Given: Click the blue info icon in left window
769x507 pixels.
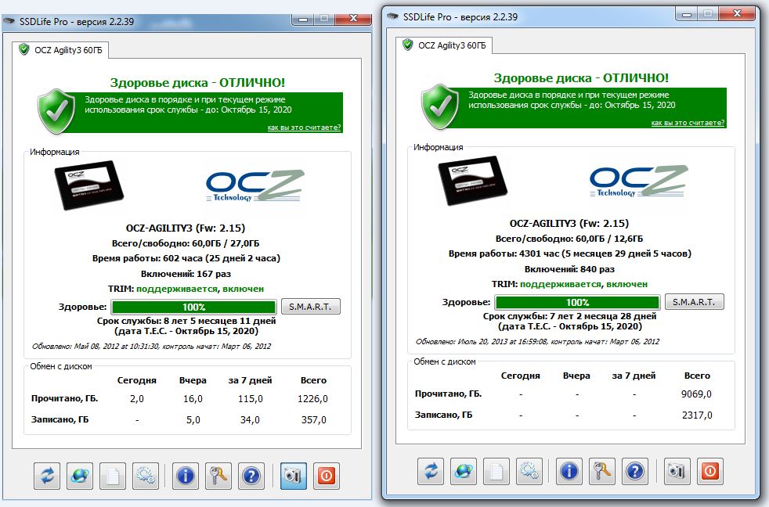Looking at the screenshot, I should click(186, 476).
